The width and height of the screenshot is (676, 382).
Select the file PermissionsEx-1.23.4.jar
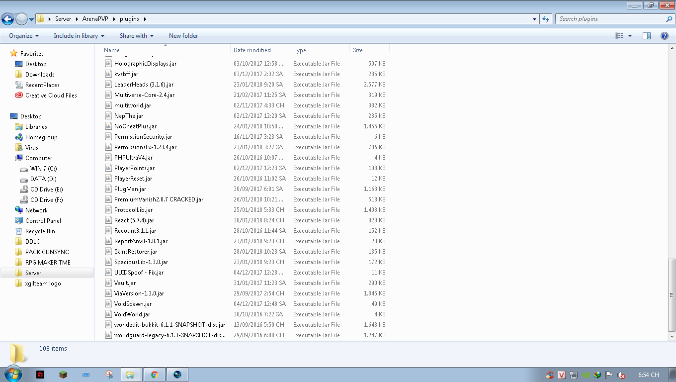click(145, 147)
